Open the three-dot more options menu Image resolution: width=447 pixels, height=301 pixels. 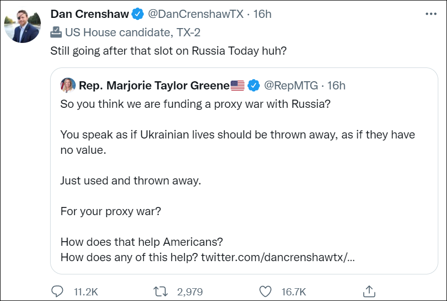coord(431,14)
